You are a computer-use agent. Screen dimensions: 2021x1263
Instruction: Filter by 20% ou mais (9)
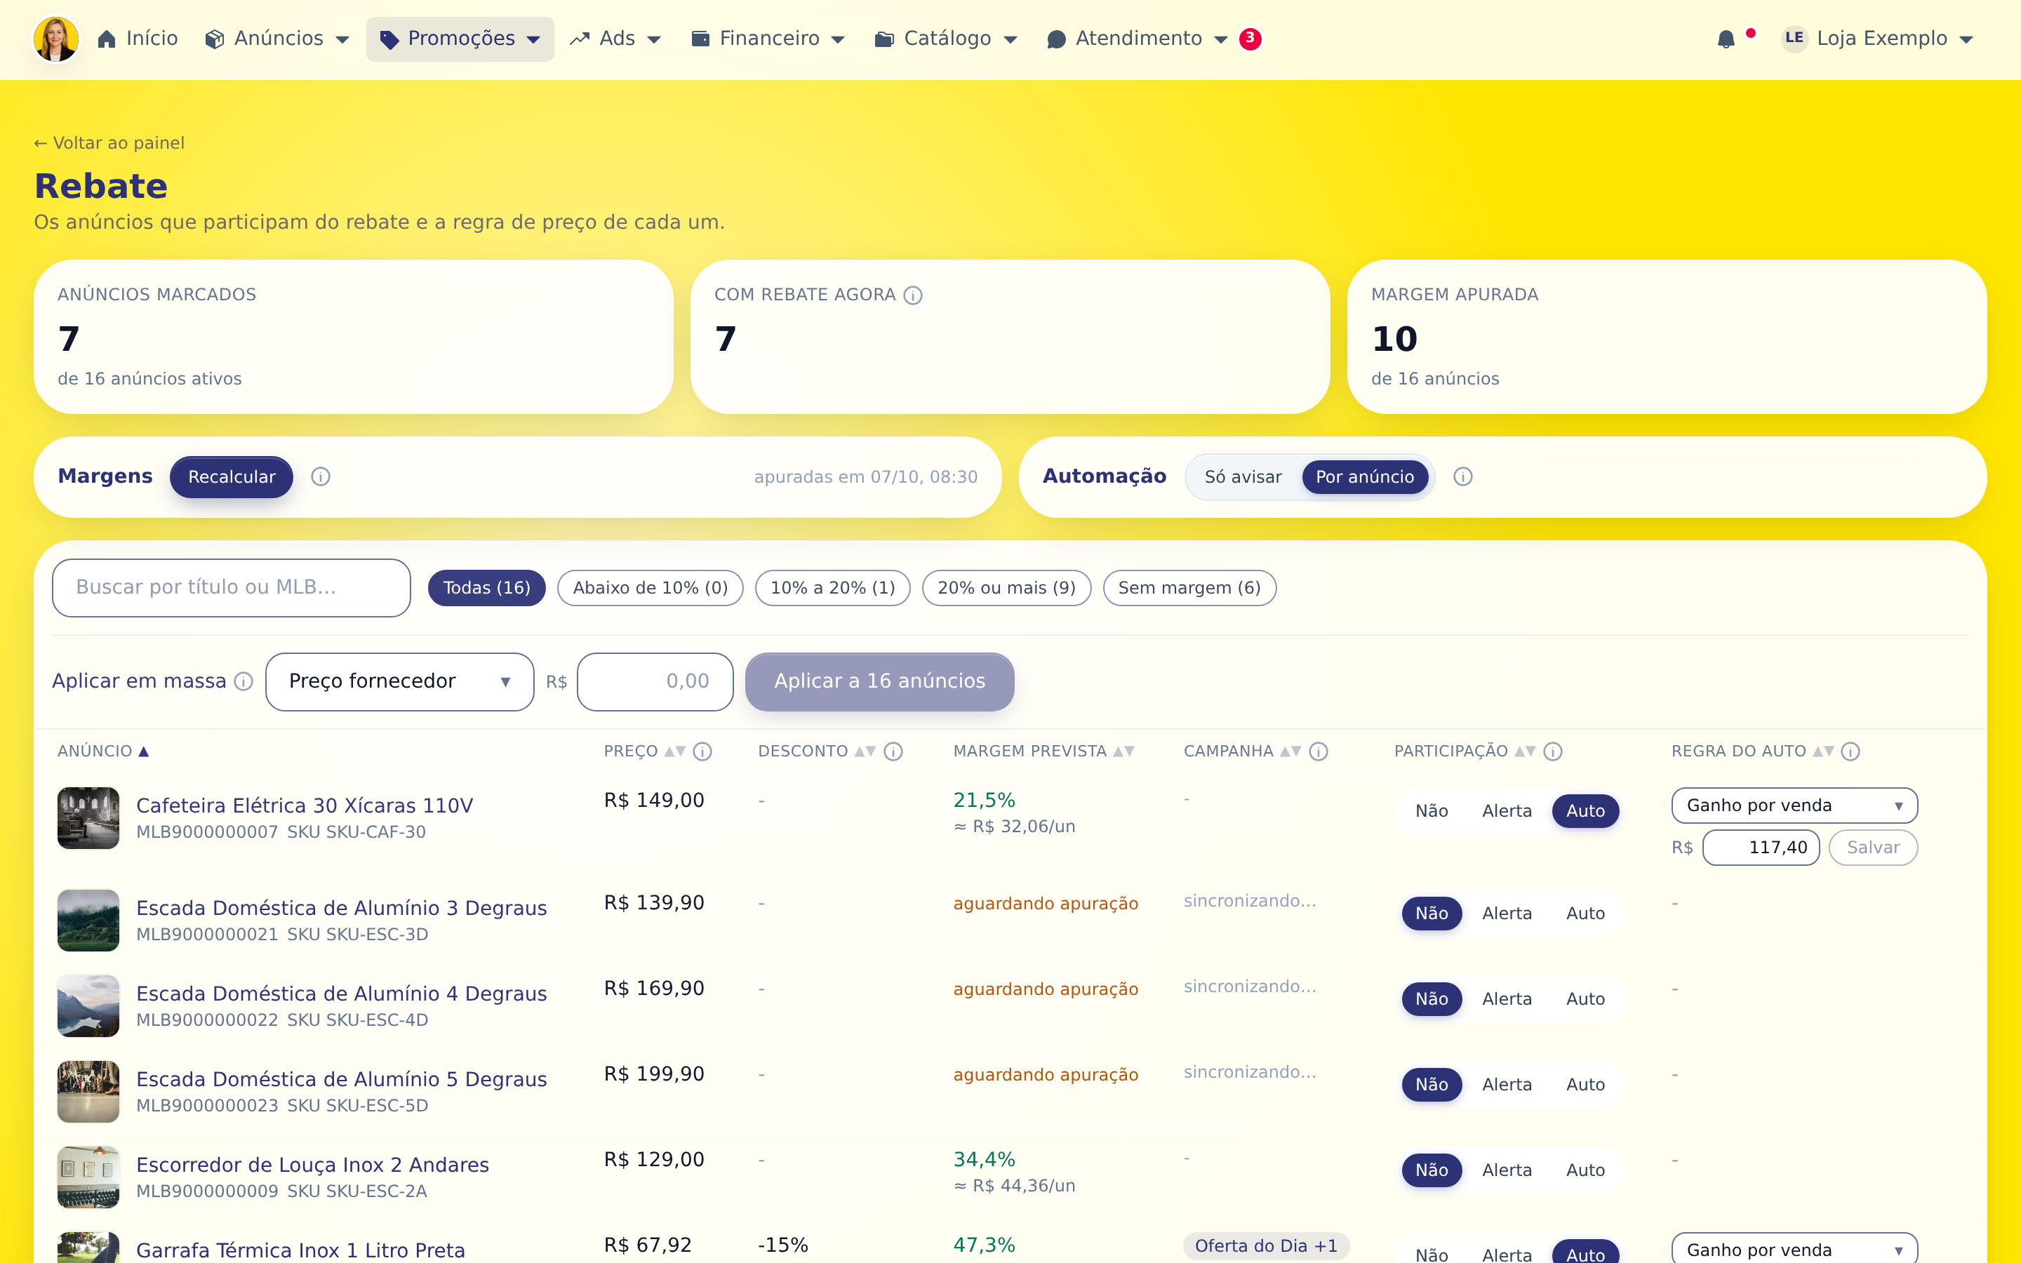[x=1006, y=588]
